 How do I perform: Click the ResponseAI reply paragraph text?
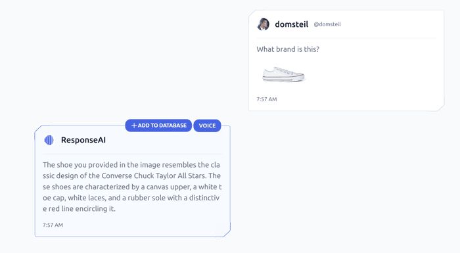[132, 187]
